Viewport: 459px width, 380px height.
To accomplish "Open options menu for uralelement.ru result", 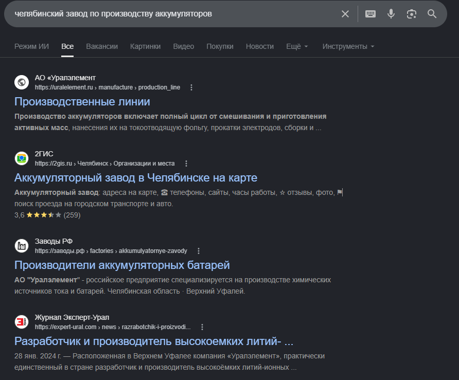I will coord(191,87).
